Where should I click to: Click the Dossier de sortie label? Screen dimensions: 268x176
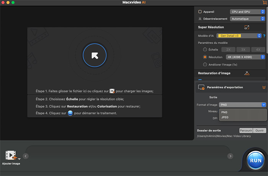[x=209, y=131]
